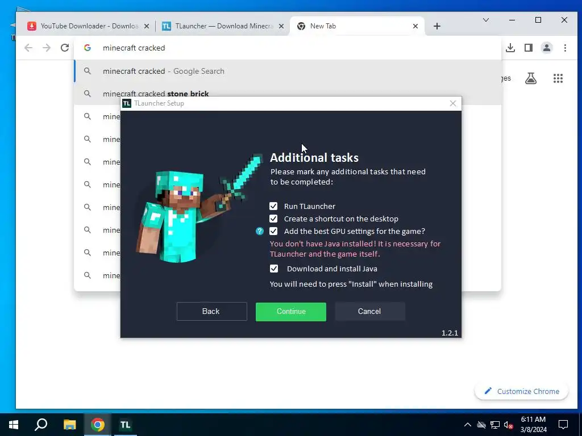
Task: Show hidden system tray icons
Action: click(x=468, y=425)
